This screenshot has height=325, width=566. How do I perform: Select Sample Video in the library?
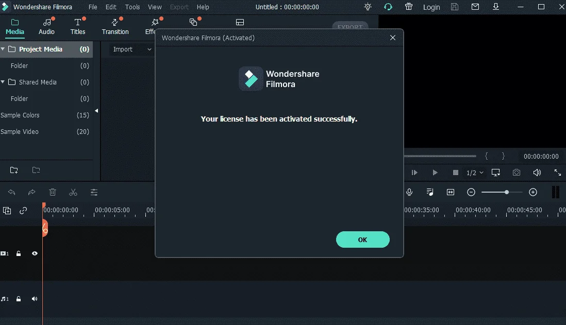point(46,132)
